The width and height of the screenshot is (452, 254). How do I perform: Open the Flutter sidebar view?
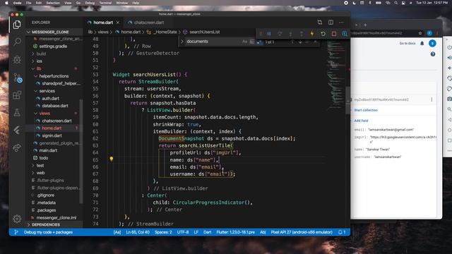coord(17,130)
